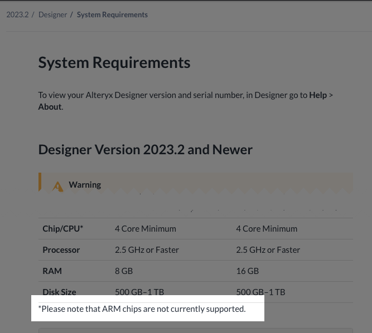This screenshot has width=372, height=333.
Task: Click the Alteryx Designer version intro sentence
Action: click(172, 95)
